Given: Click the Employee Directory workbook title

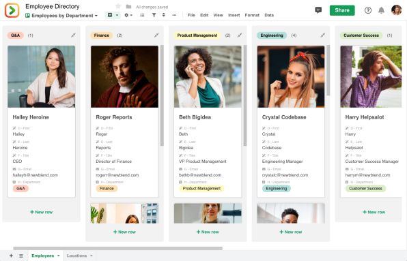Looking at the screenshot, I should coord(53,6).
